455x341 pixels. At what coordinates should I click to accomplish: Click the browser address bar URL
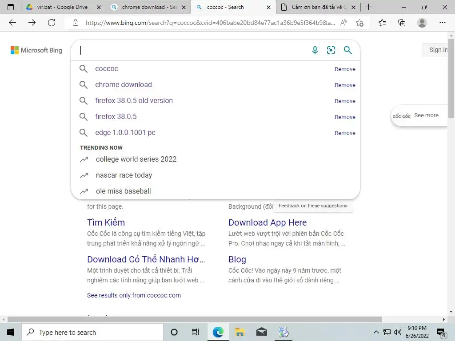click(x=210, y=23)
